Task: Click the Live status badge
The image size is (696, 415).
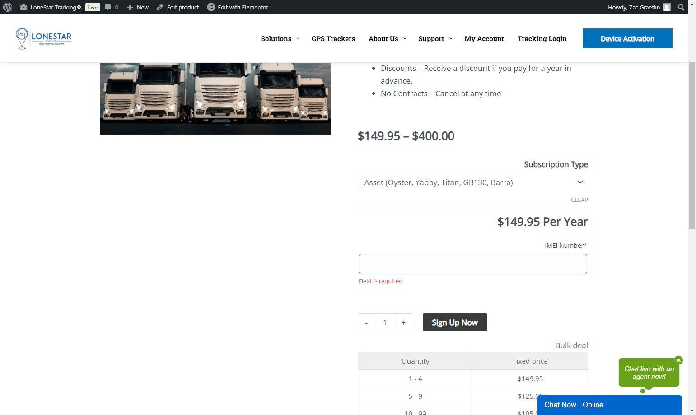Action: pos(93,7)
